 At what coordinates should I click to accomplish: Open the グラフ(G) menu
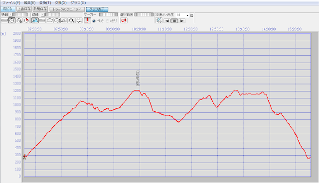click(78, 2)
